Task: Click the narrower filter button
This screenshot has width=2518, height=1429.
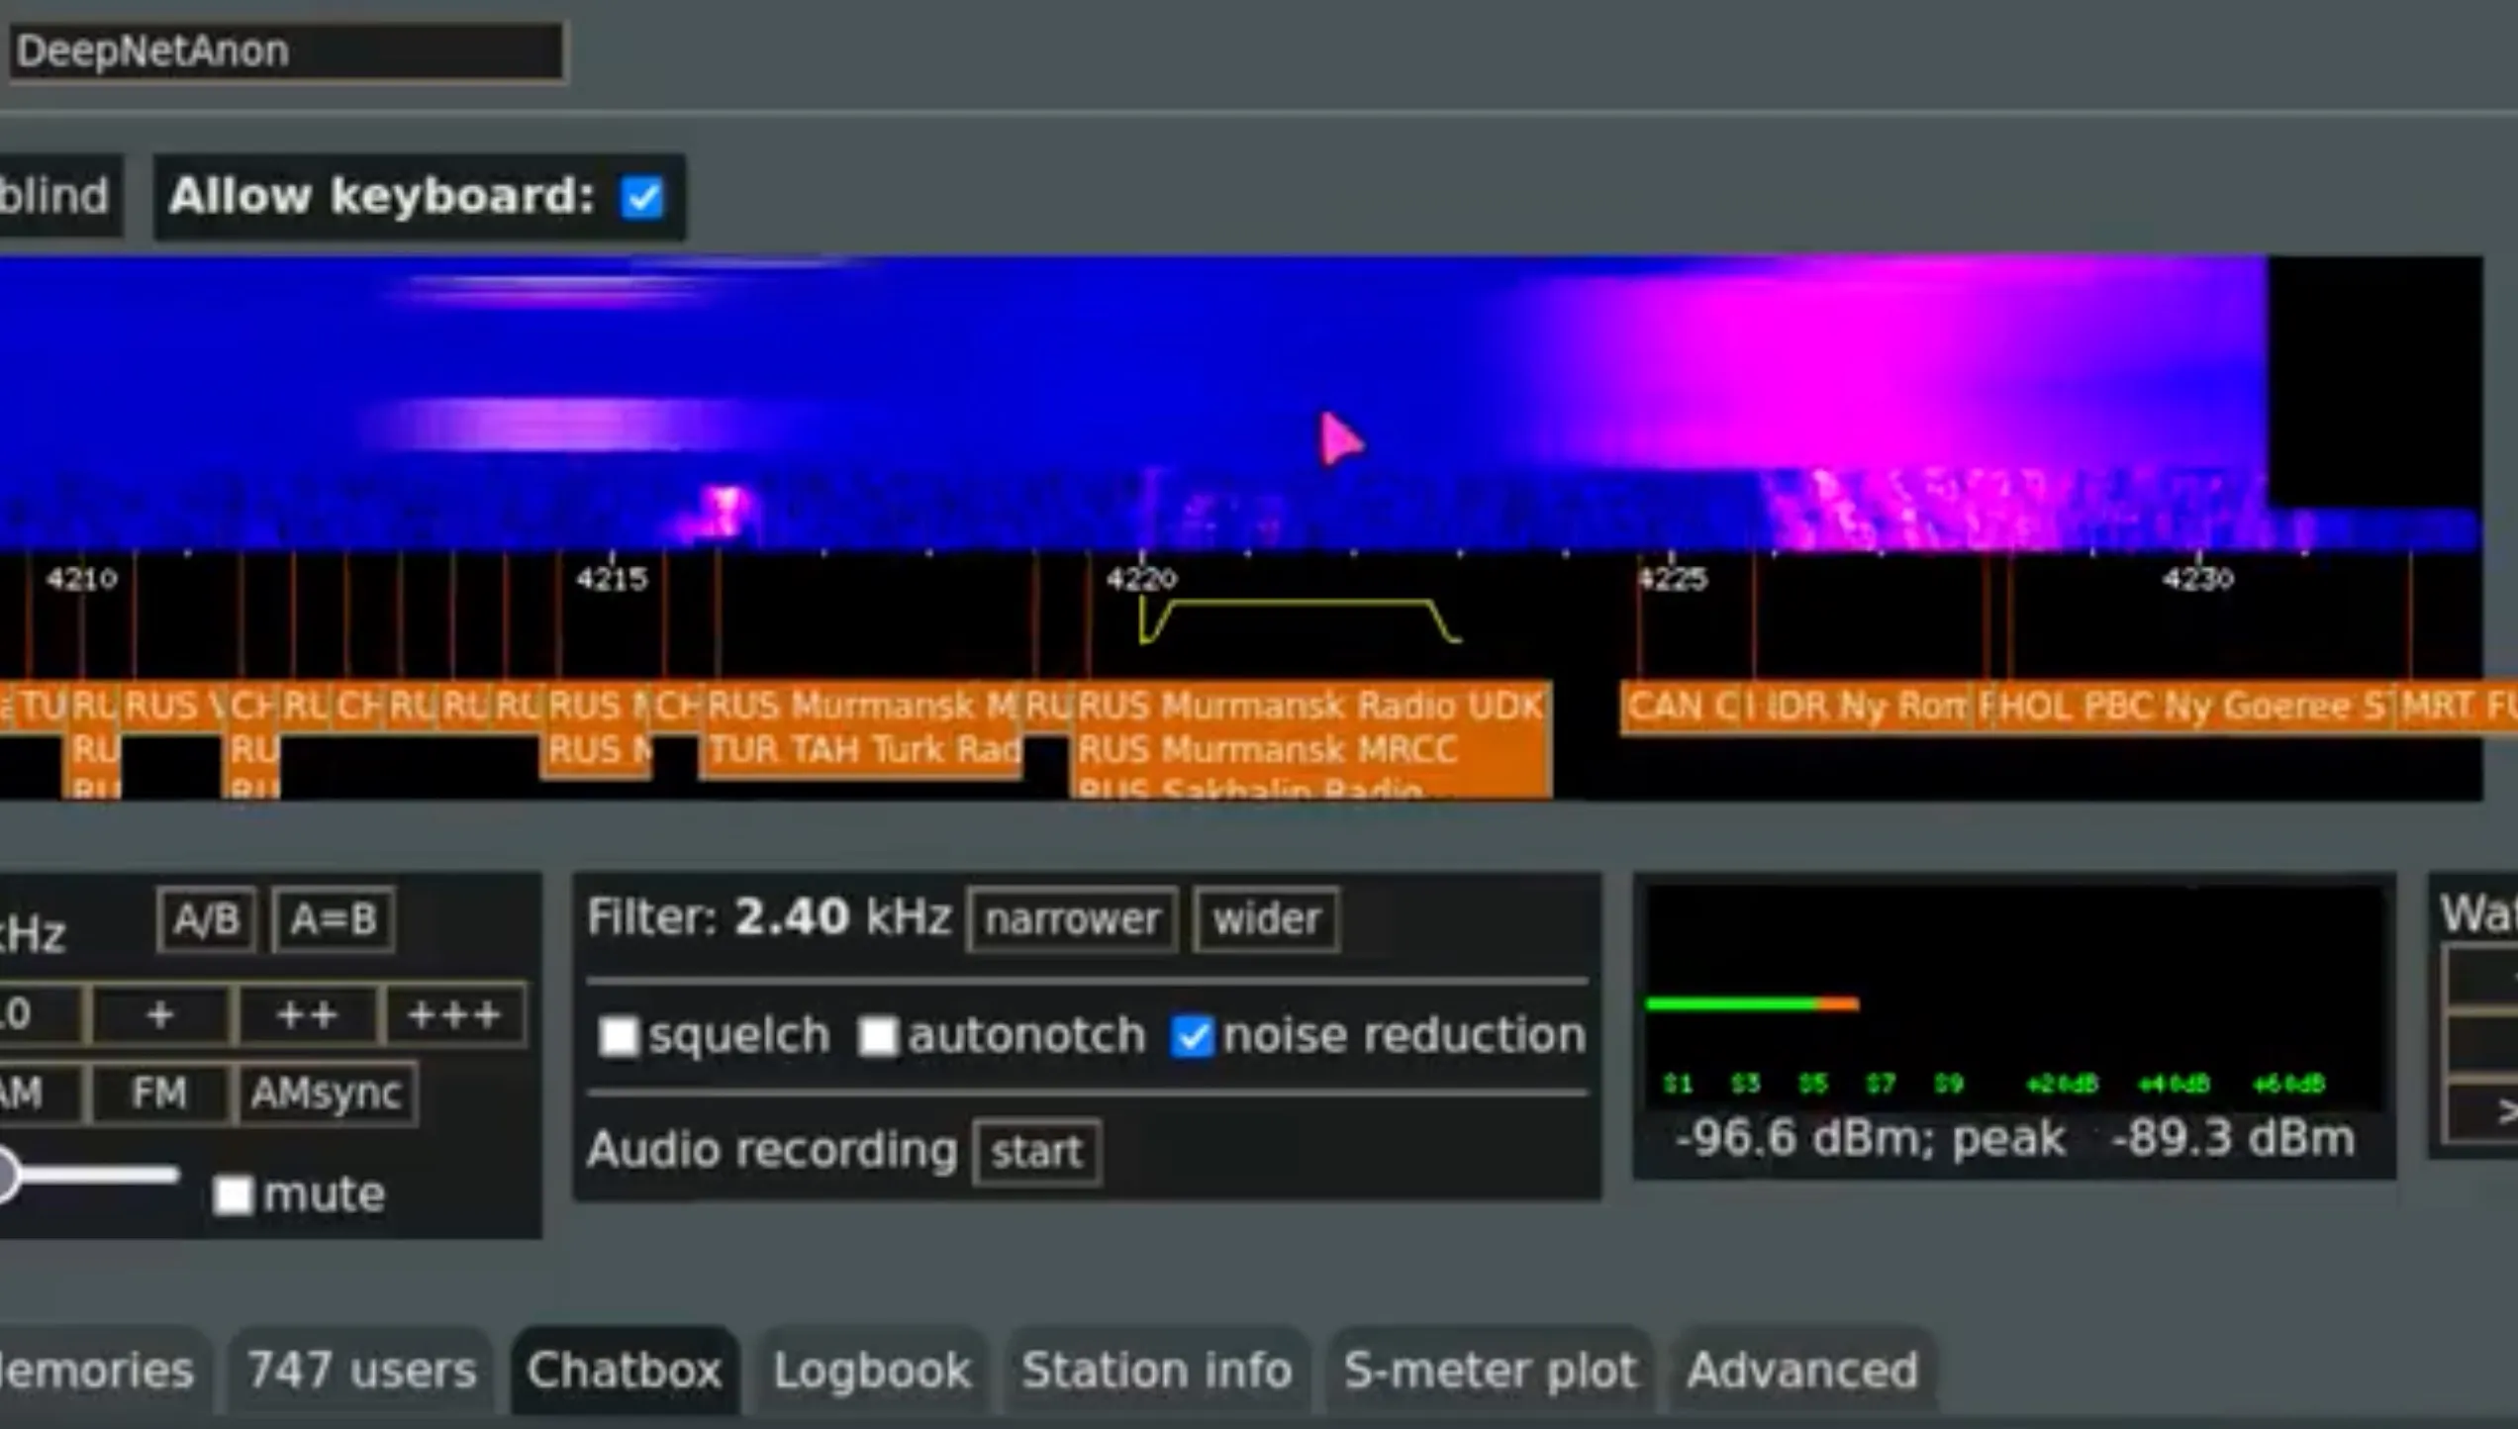Action: point(1072,919)
